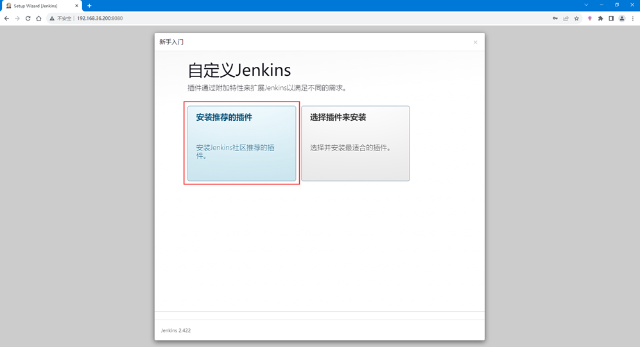Close the 新手入门 setup dialog
Screen dimensions: 640x347
coord(475,42)
